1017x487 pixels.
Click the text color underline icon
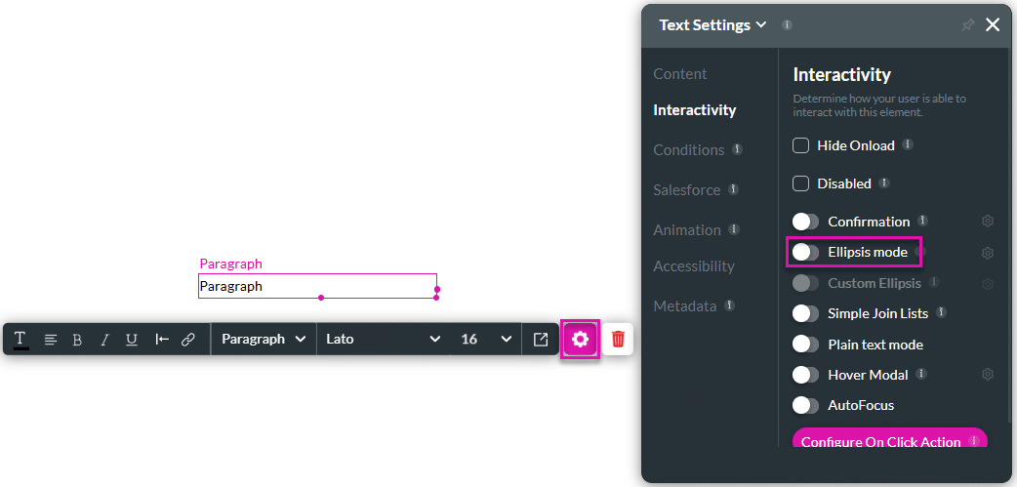click(x=20, y=339)
